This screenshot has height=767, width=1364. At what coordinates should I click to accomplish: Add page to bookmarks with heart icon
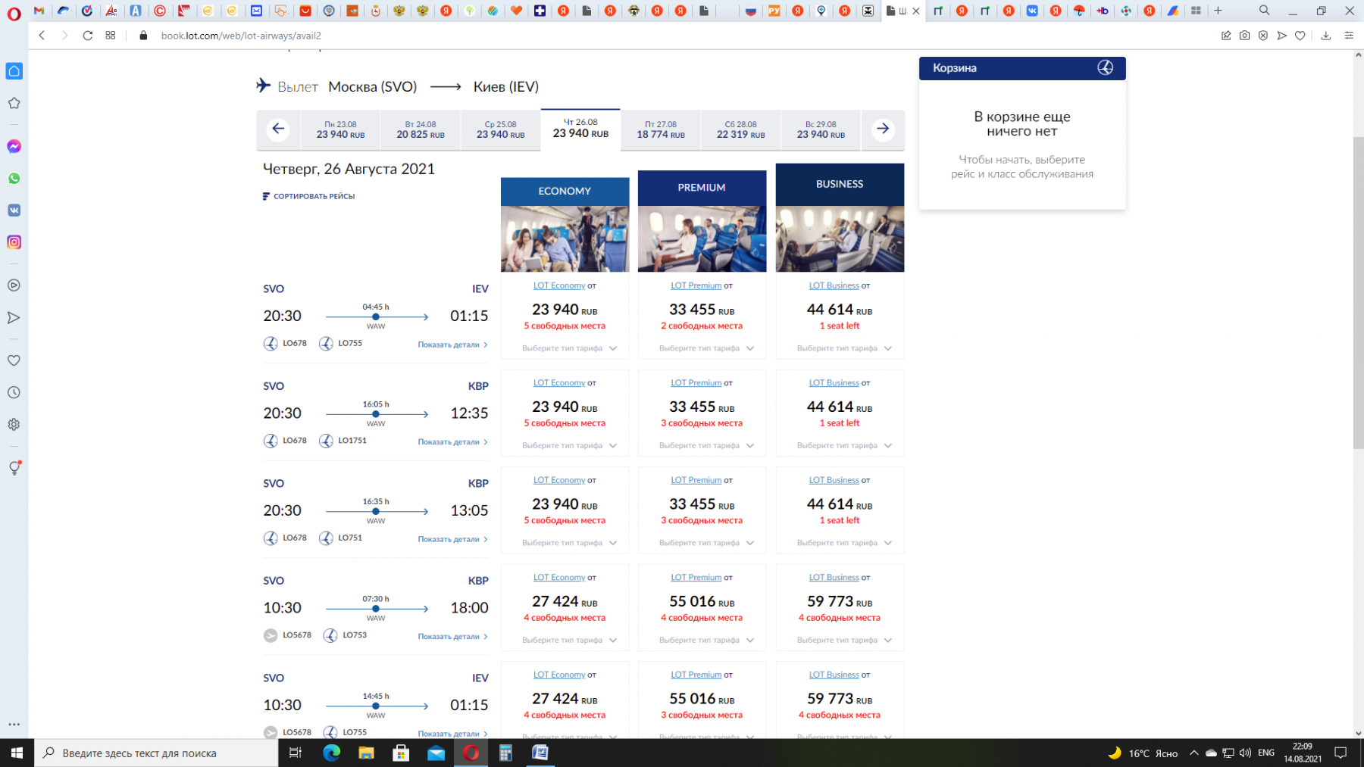point(1300,36)
